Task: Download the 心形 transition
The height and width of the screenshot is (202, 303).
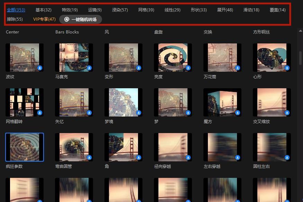Action: point(287,68)
